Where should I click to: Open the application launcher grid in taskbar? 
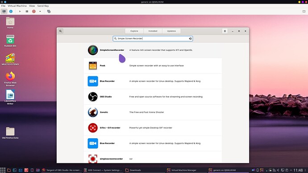pyautogui.click(x=3, y=170)
